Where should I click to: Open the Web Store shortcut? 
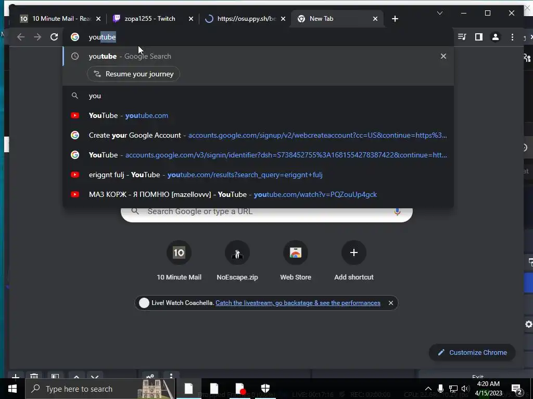click(x=296, y=261)
